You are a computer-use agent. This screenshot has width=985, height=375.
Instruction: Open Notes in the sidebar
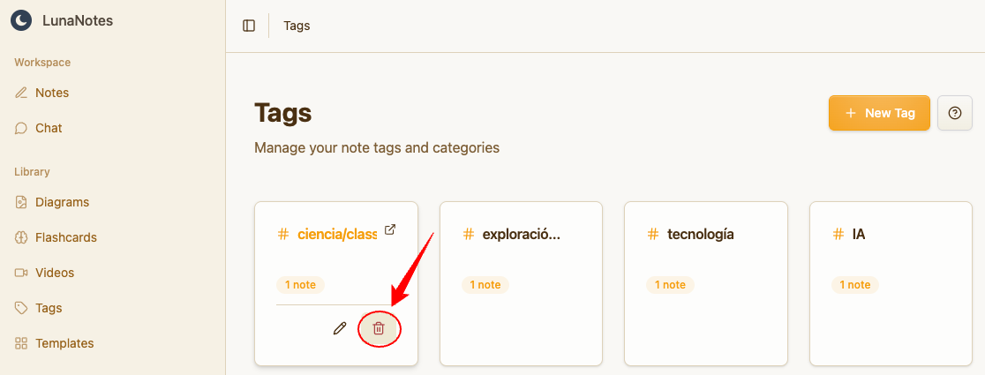click(x=52, y=93)
